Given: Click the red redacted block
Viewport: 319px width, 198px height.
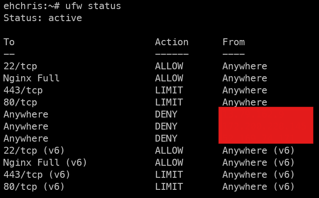Looking at the screenshot, I should coord(265,125).
